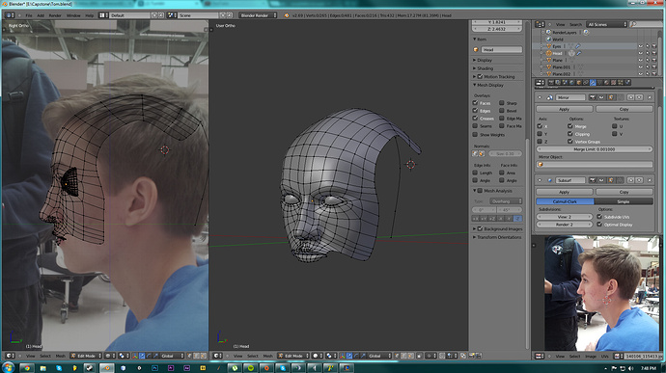Delete the Subsurf modifier with X icon
Viewport: 666px width, 373px height.
point(650,180)
